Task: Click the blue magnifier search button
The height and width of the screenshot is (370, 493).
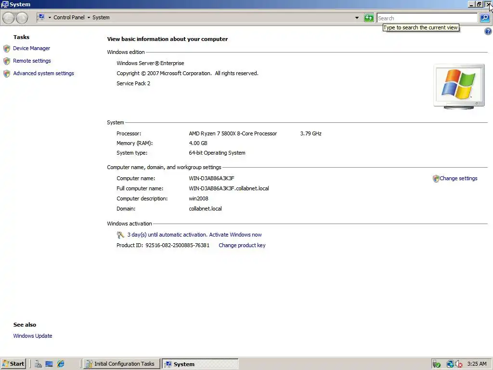Action: pos(485,18)
